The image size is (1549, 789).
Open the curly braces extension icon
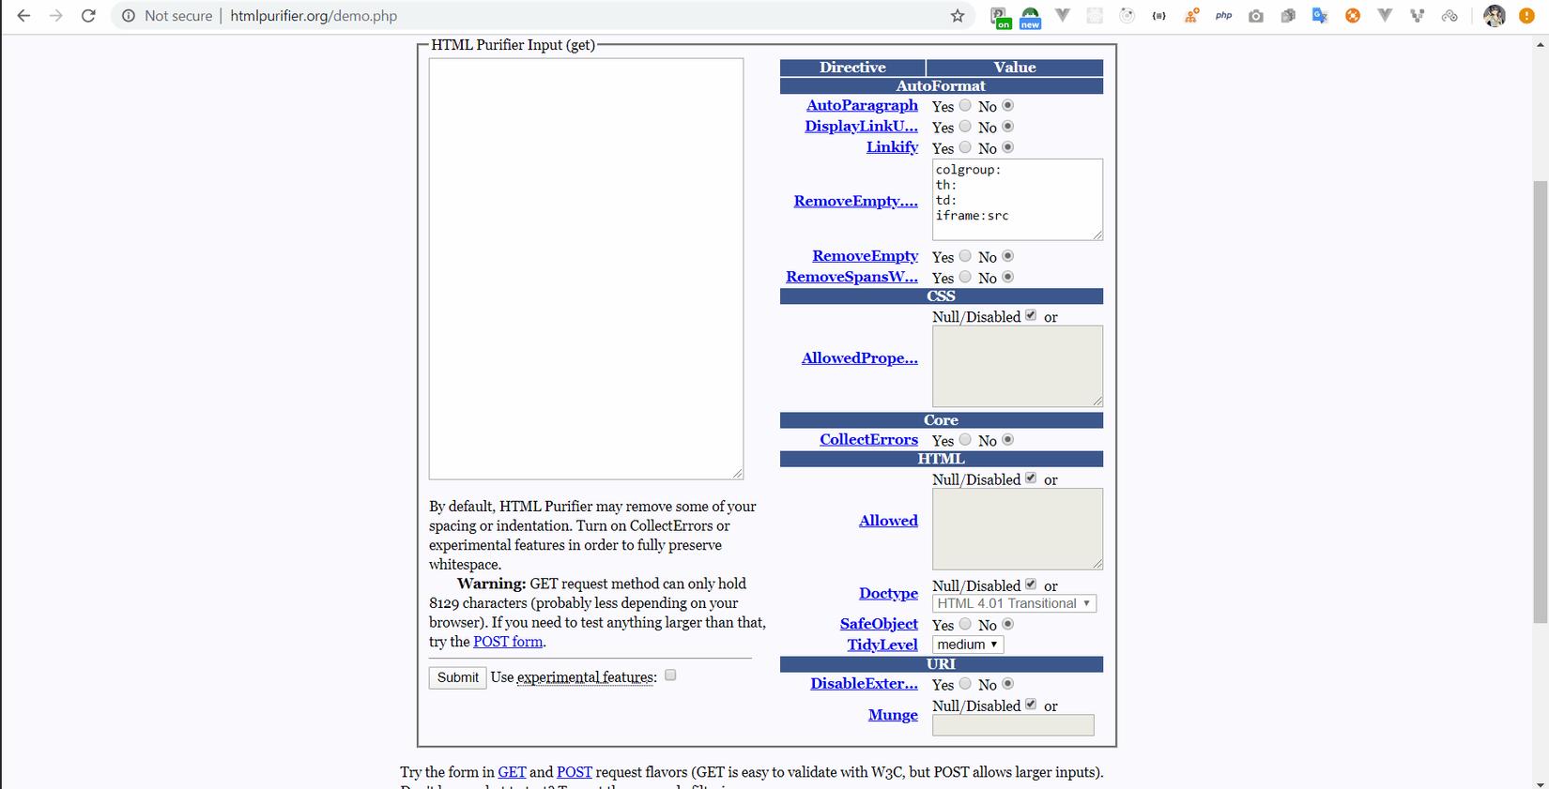coord(1159,16)
